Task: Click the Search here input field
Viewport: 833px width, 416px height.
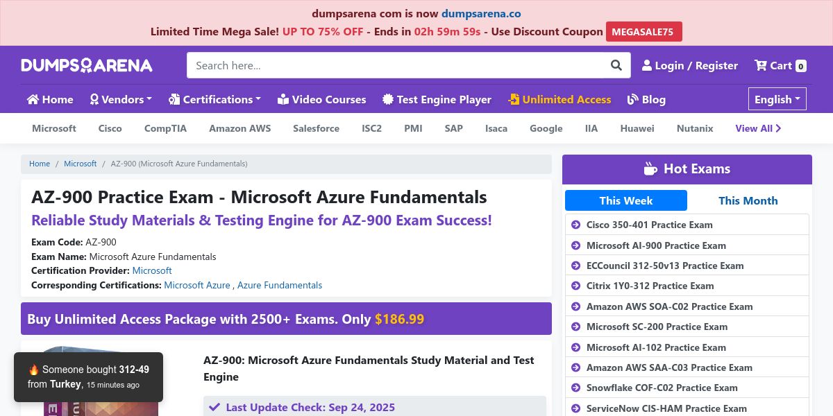Action: coord(395,65)
